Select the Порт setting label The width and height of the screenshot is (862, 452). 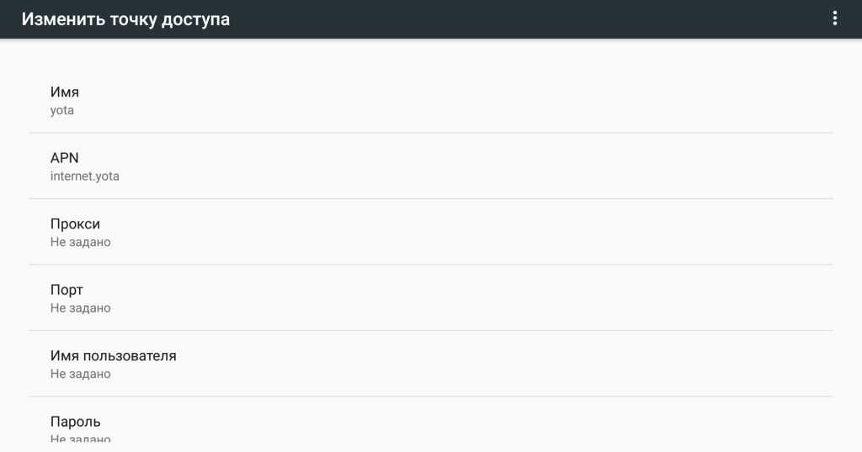tap(67, 290)
